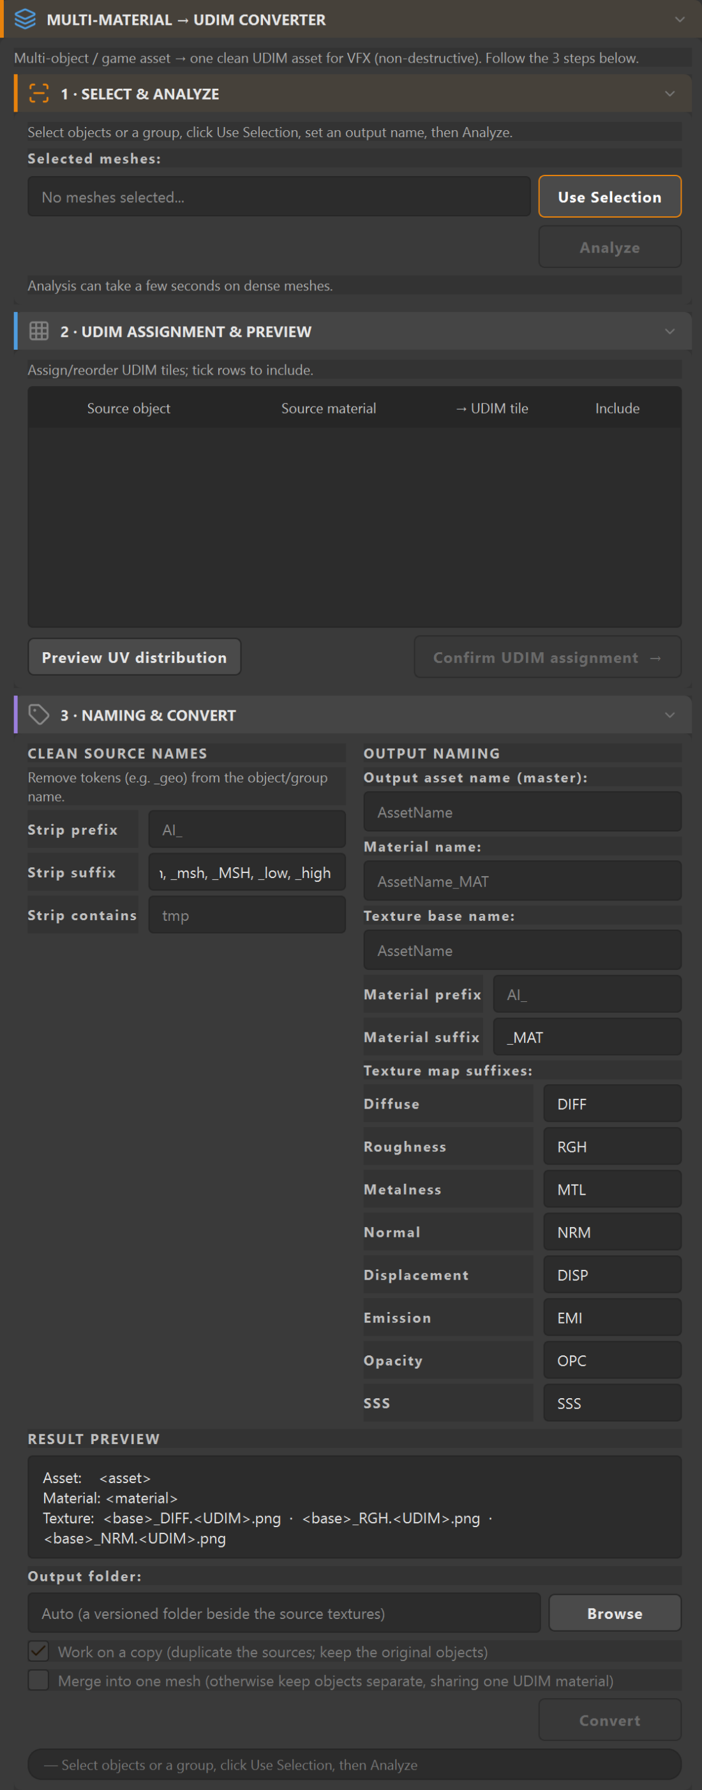Viewport: 702px width, 1790px height.
Task: Click the Include column header
Action: tap(617, 408)
